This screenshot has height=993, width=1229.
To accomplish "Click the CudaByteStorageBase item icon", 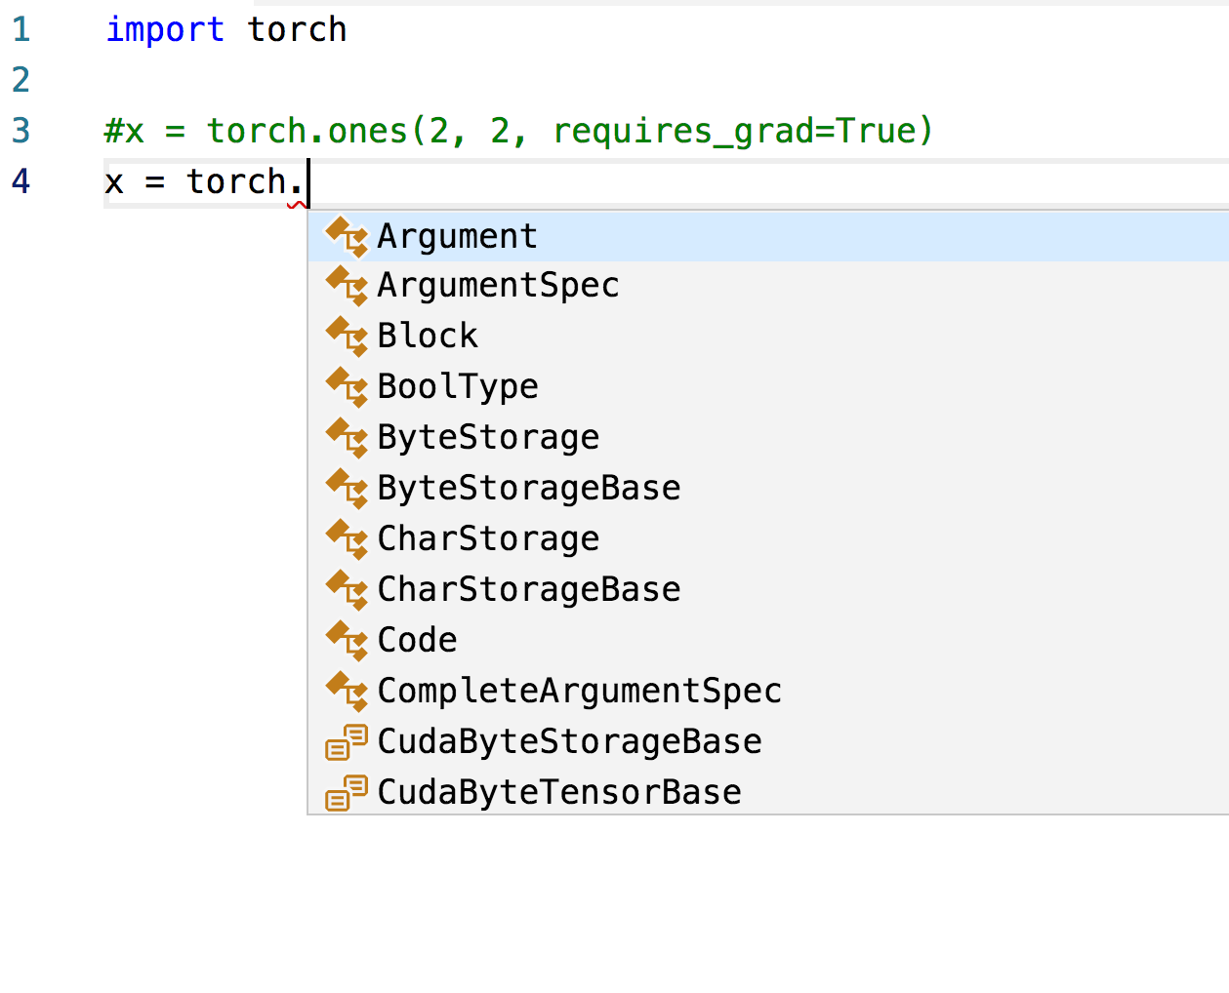I will pyautogui.click(x=347, y=742).
